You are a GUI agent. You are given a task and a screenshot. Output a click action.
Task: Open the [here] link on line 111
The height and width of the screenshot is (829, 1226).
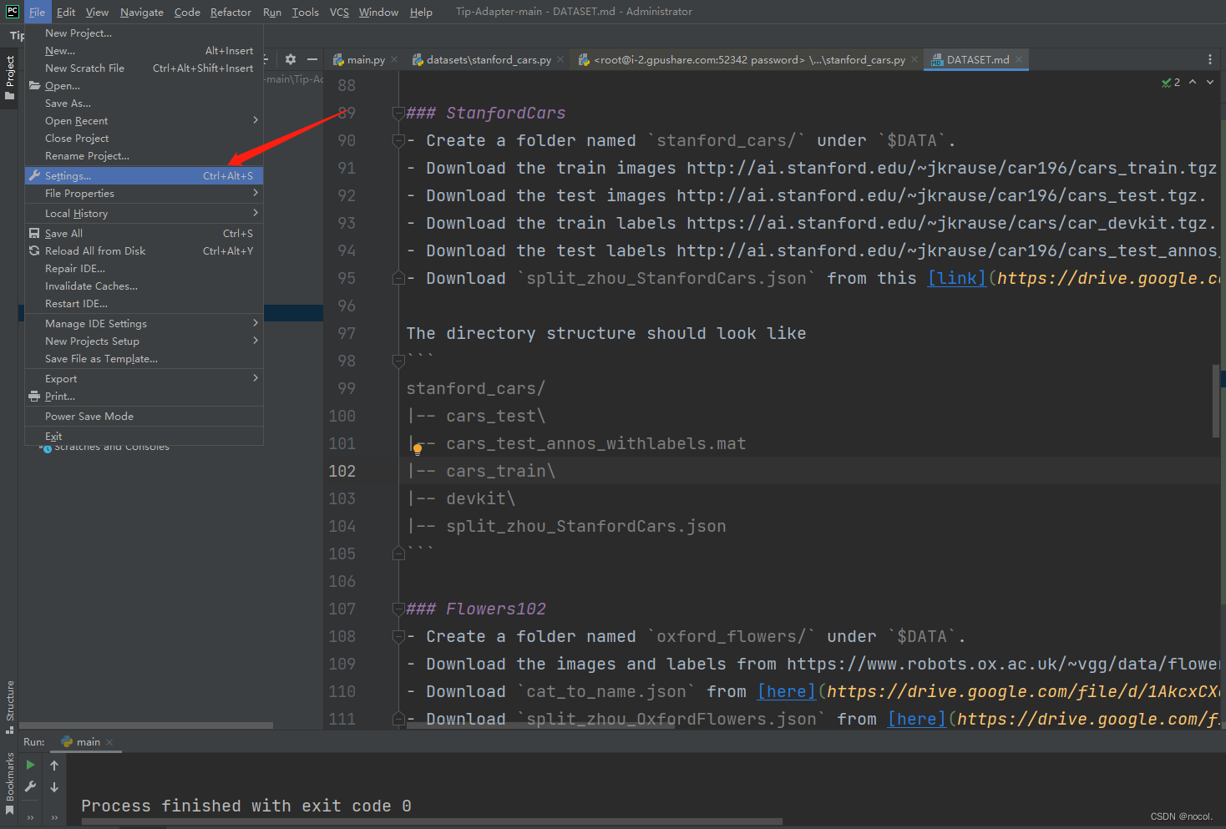917,719
